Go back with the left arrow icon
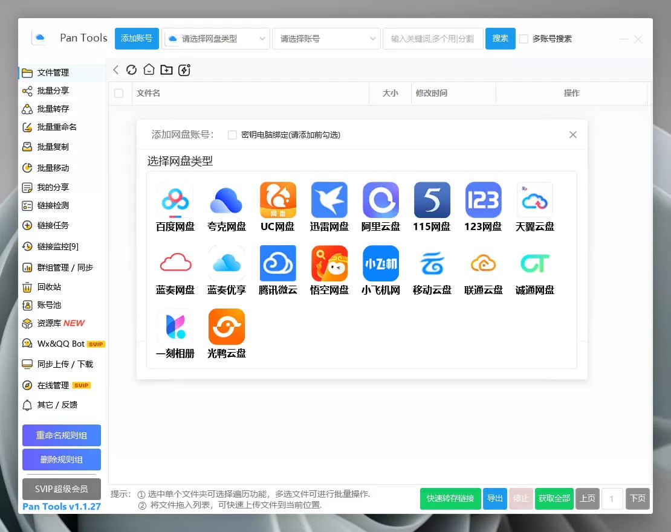This screenshot has height=532, width=671. [x=115, y=69]
